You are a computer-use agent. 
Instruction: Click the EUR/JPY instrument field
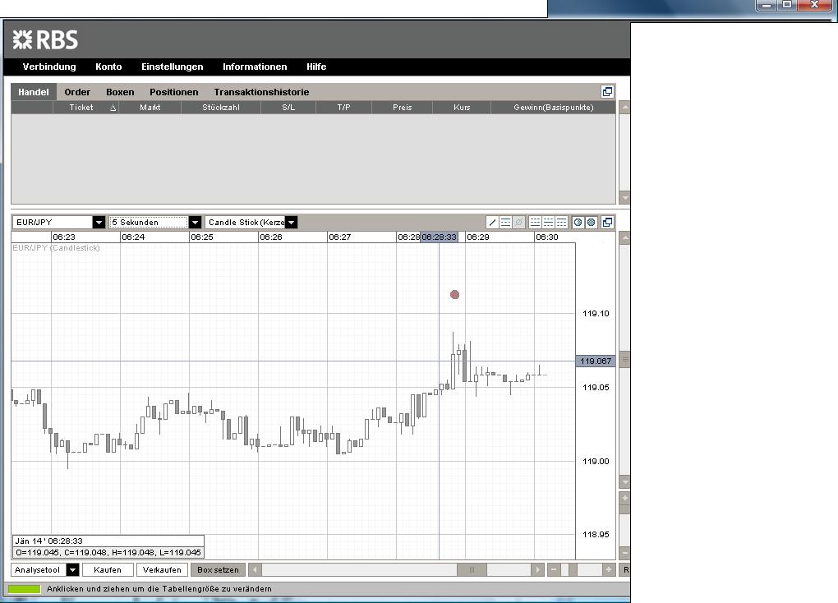click(53, 222)
